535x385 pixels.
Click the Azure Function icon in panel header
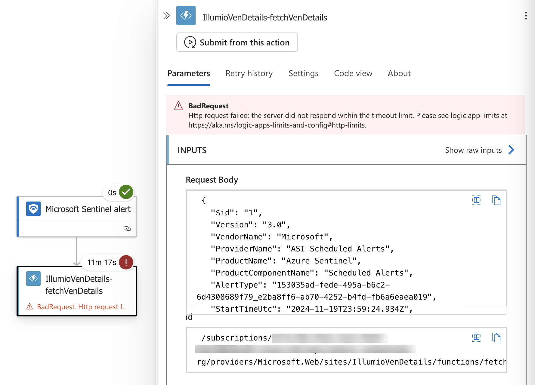pos(186,16)
